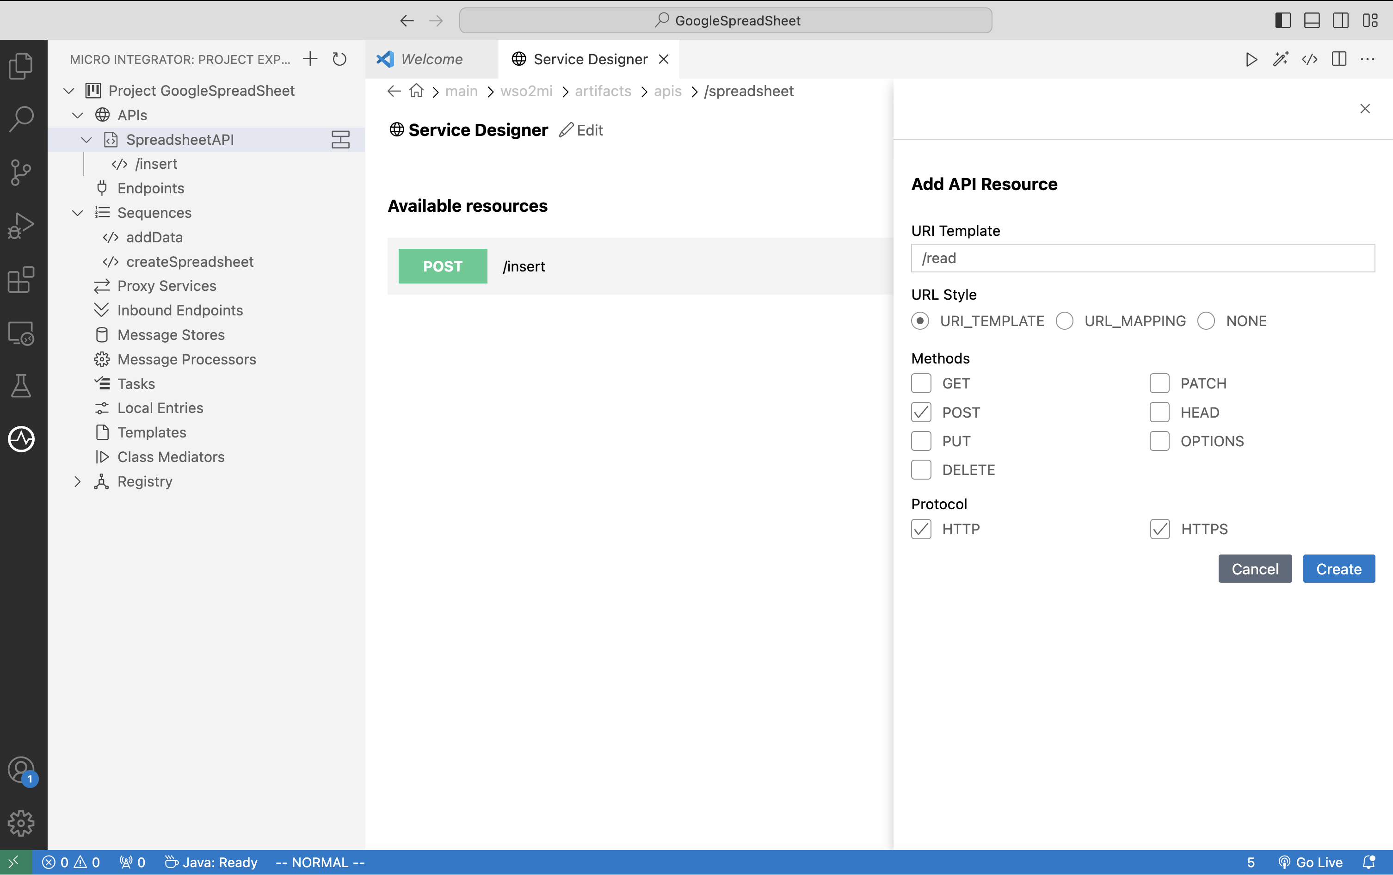1393x875 pixels.
Task: Open the addData sequence
Action: [x=207, y=237]
